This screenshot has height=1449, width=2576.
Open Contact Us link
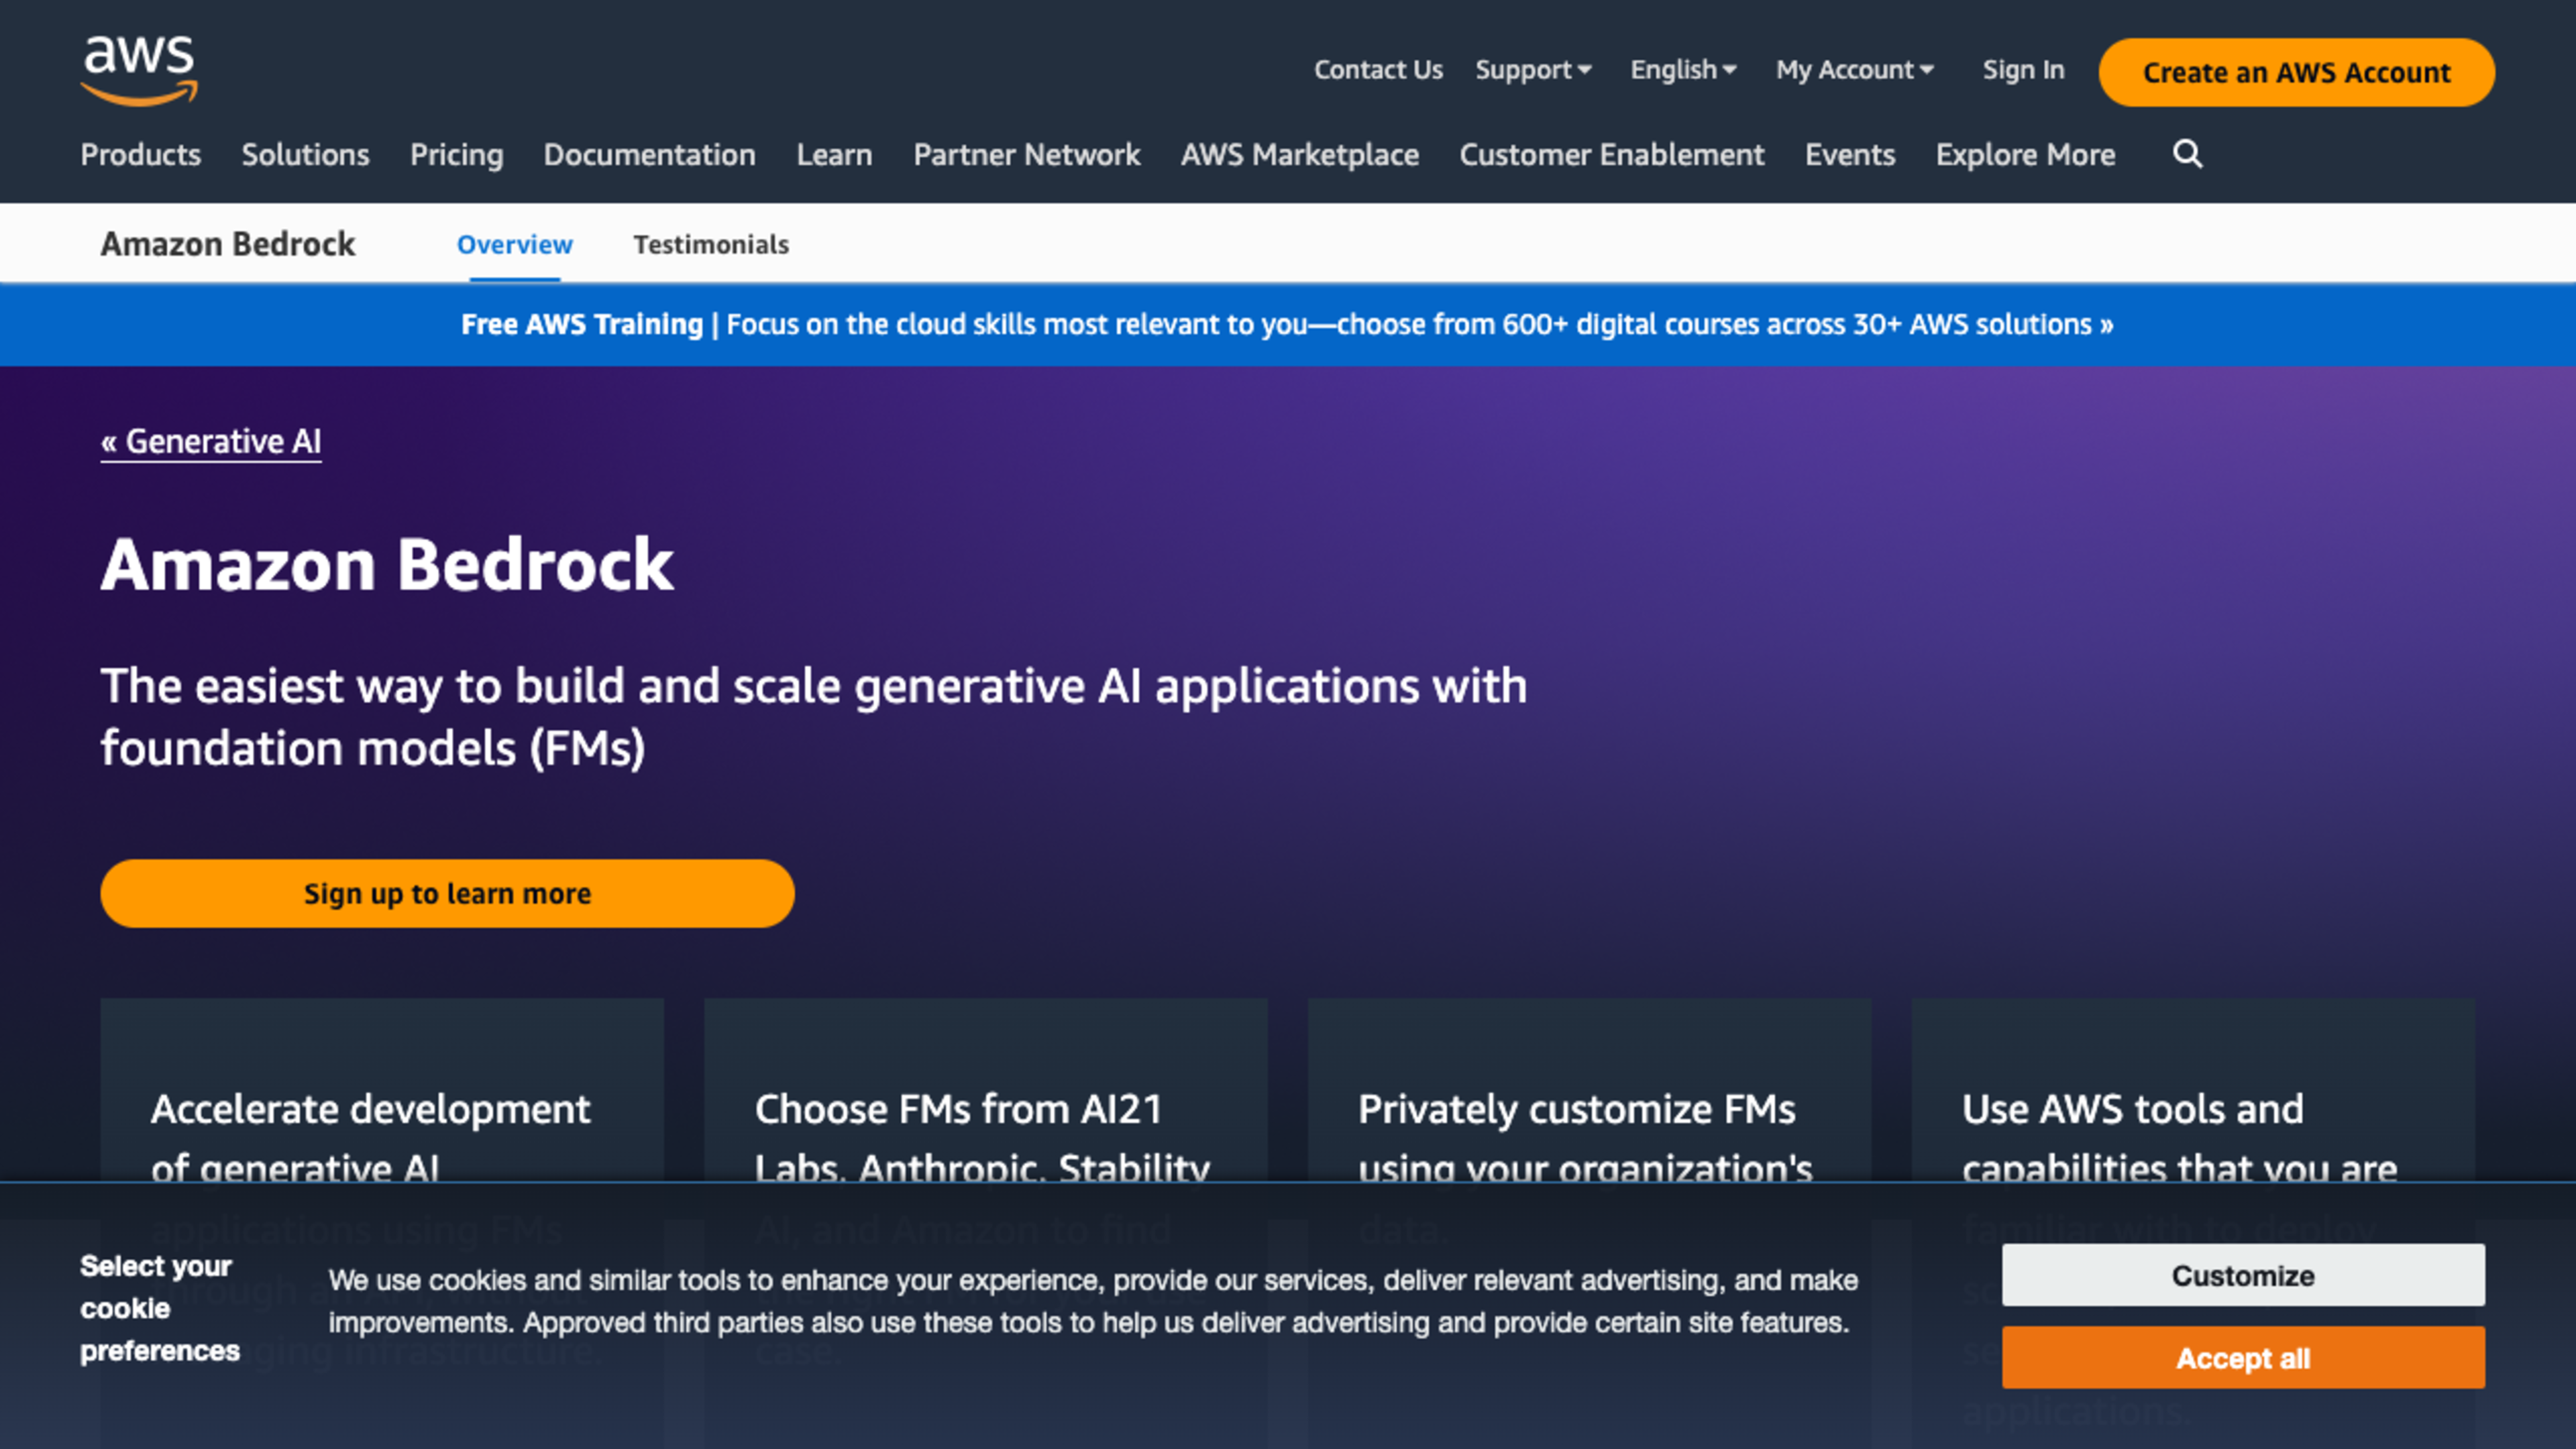coord(1378,70)
